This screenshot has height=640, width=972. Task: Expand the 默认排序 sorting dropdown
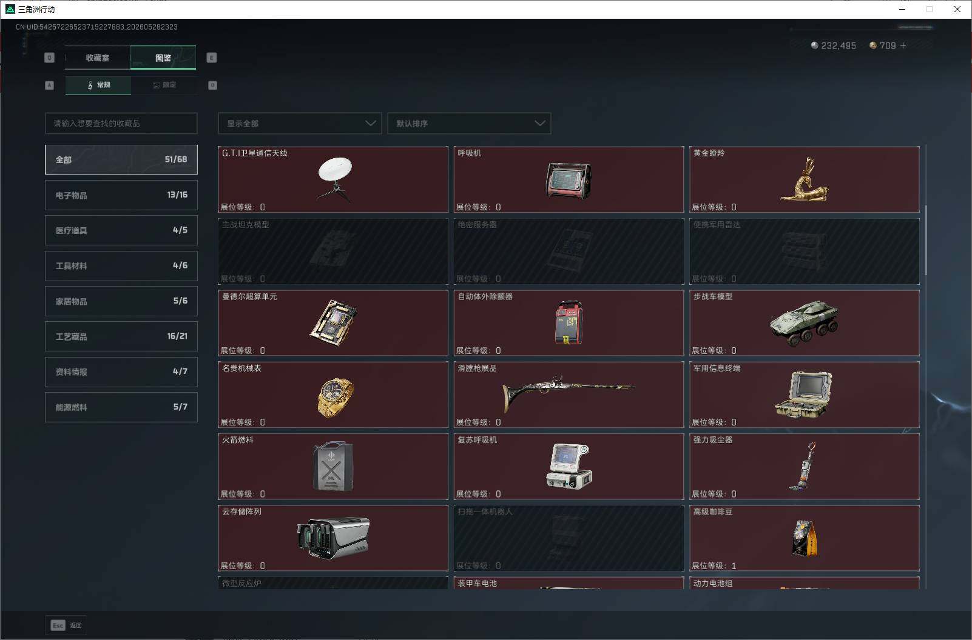469,123
